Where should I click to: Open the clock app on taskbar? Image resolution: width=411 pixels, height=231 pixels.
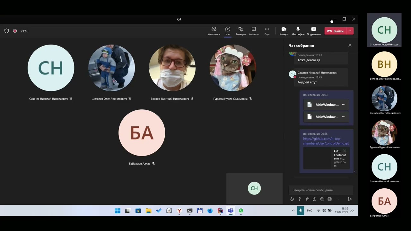point(169,210)
